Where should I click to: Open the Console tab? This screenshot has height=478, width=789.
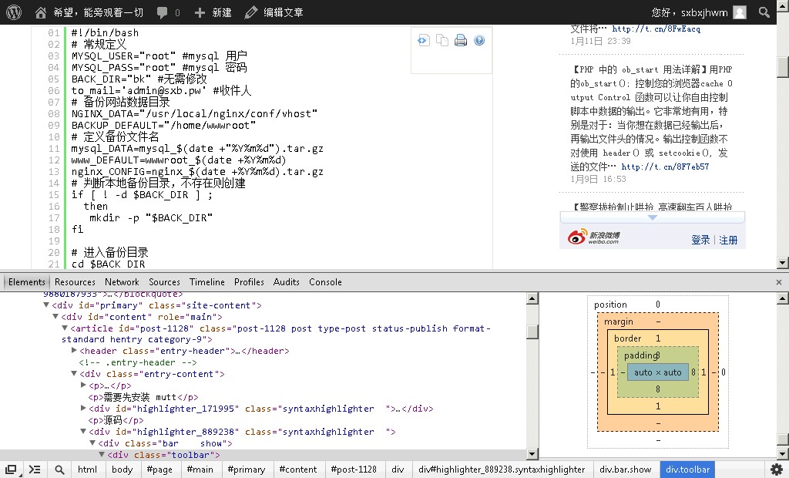pos(325,282)
